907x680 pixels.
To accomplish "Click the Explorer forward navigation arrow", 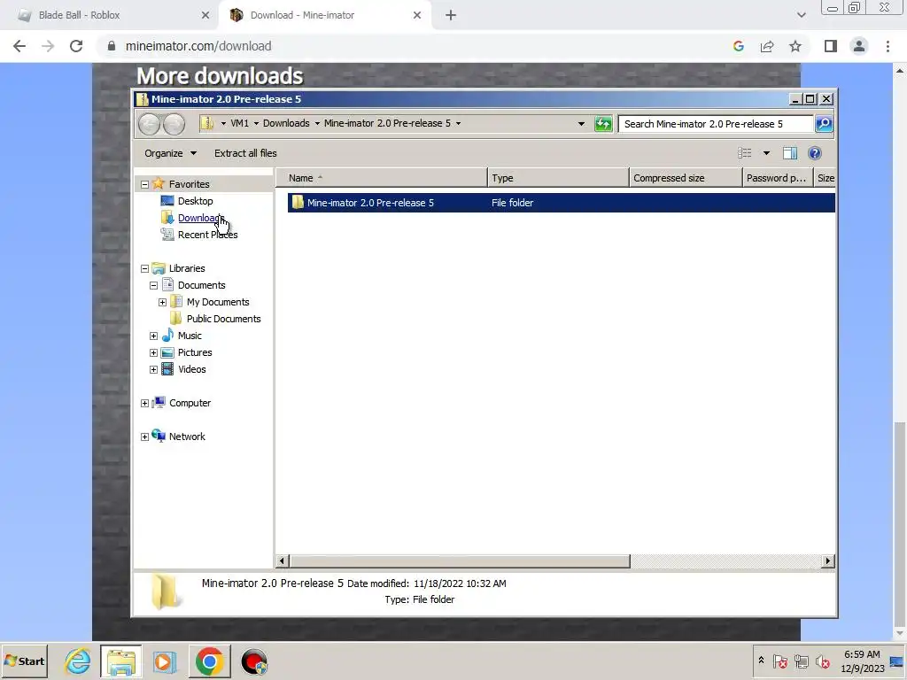I will click(x=174, y=124).
